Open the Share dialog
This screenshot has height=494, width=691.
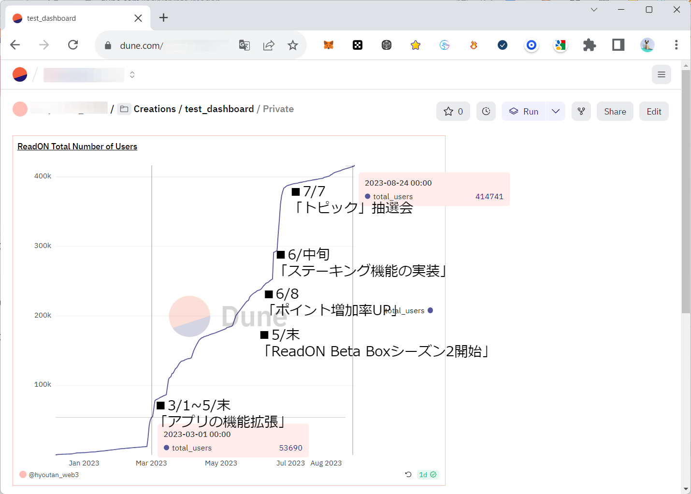tap(615, 112)
